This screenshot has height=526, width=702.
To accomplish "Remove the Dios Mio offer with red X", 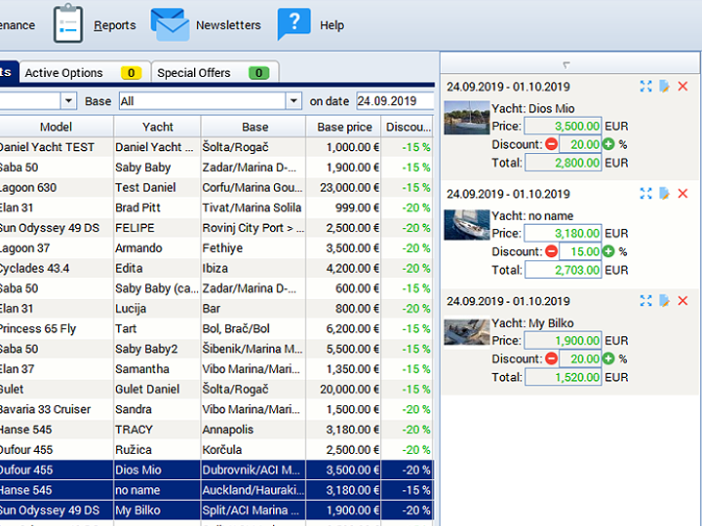I will pos(682,87).
